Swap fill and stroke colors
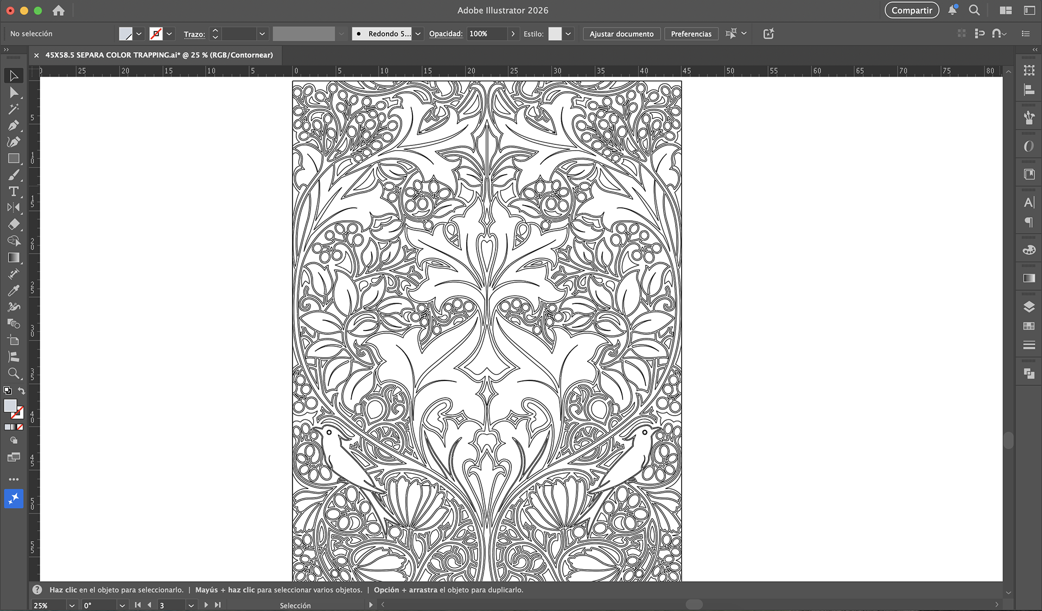The width and height of the screenshot is (1042, 611). [22, 391]
